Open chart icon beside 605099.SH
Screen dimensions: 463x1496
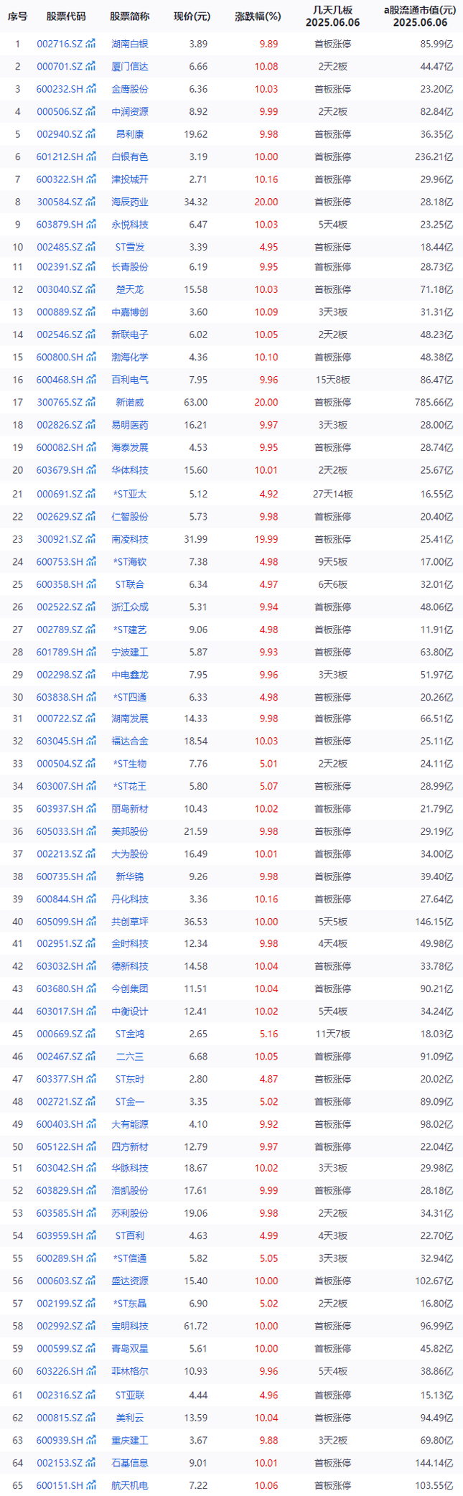tap(90, 921)
